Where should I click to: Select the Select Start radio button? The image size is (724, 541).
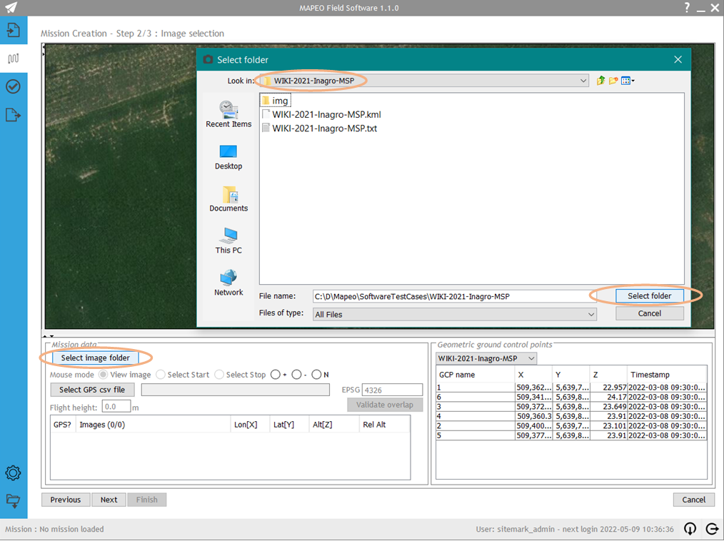(x=161, y=375)
